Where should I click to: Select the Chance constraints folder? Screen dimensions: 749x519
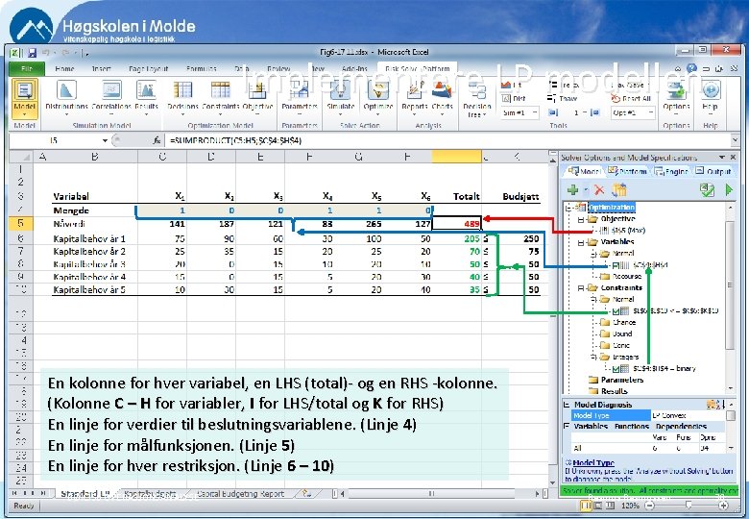pyautogui.click(x=618, y=323)
